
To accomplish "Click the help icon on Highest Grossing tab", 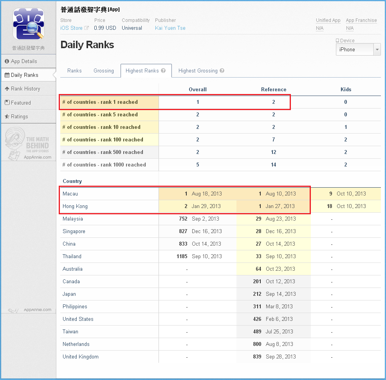I will [x=222, y=71].
